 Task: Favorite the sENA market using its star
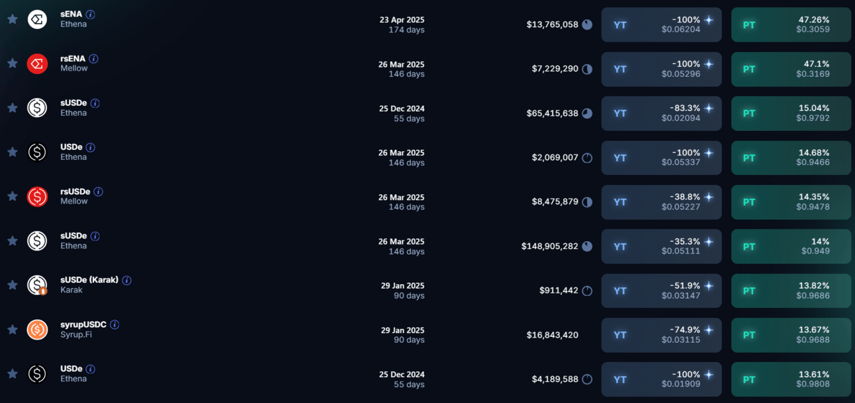point(12,19)
